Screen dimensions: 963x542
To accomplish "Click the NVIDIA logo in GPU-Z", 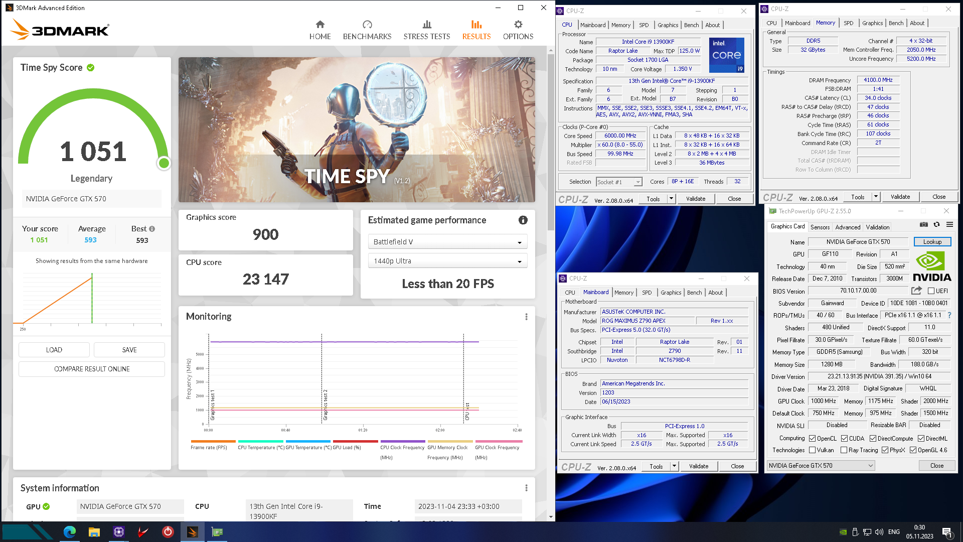I will point(932,267).
